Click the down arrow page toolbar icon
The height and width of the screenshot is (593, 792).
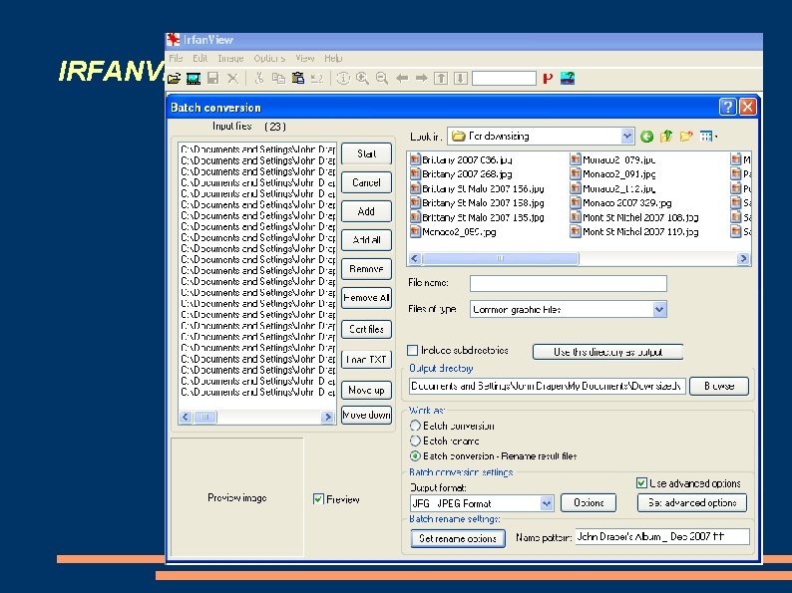[460, 78]
